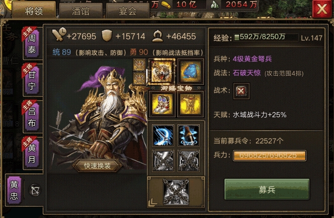Viewport: 334px width, 218px height.
Task: Select general 吕布 from the list
Action: click(32, 117)
